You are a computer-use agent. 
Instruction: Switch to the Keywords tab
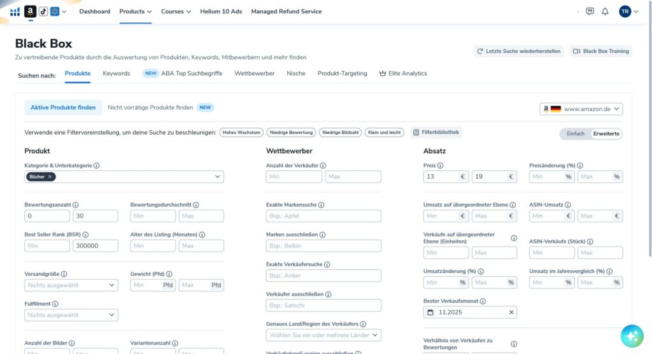[117, 74]
